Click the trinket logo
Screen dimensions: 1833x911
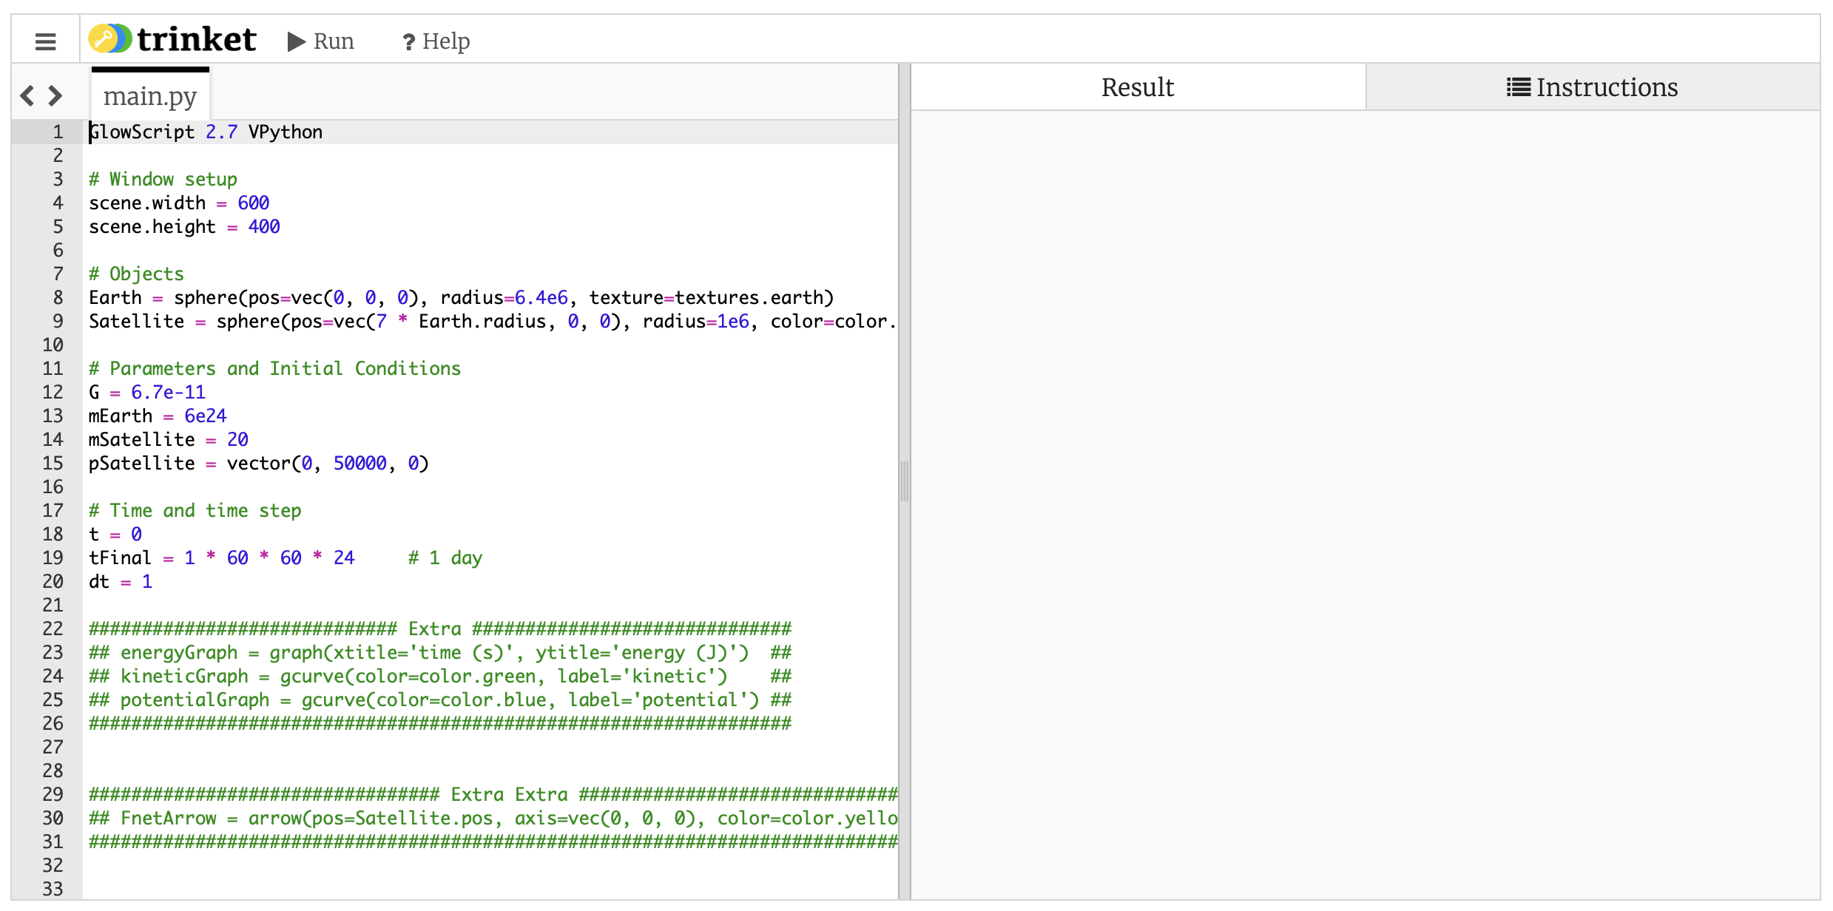click(x=172, y=39)
